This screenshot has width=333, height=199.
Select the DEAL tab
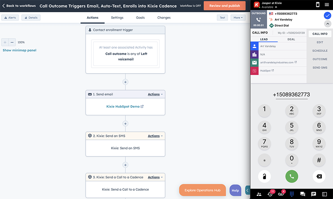coord(291,39)
